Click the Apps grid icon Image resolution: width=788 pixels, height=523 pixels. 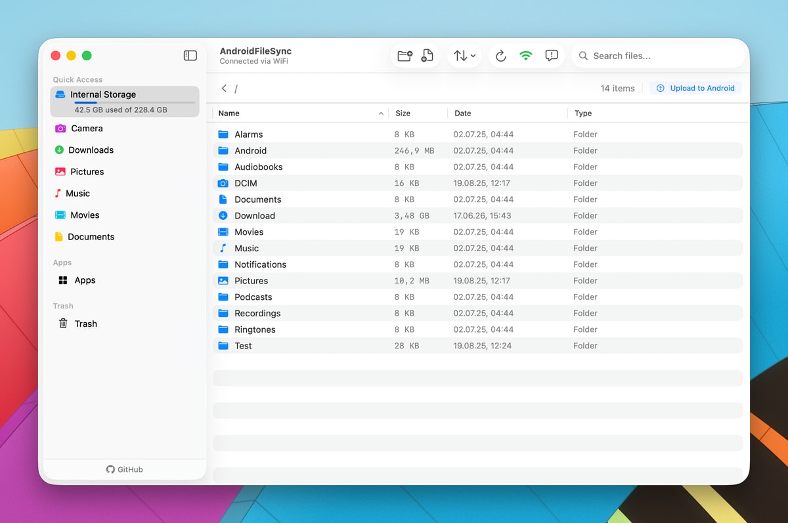[63, 280]
